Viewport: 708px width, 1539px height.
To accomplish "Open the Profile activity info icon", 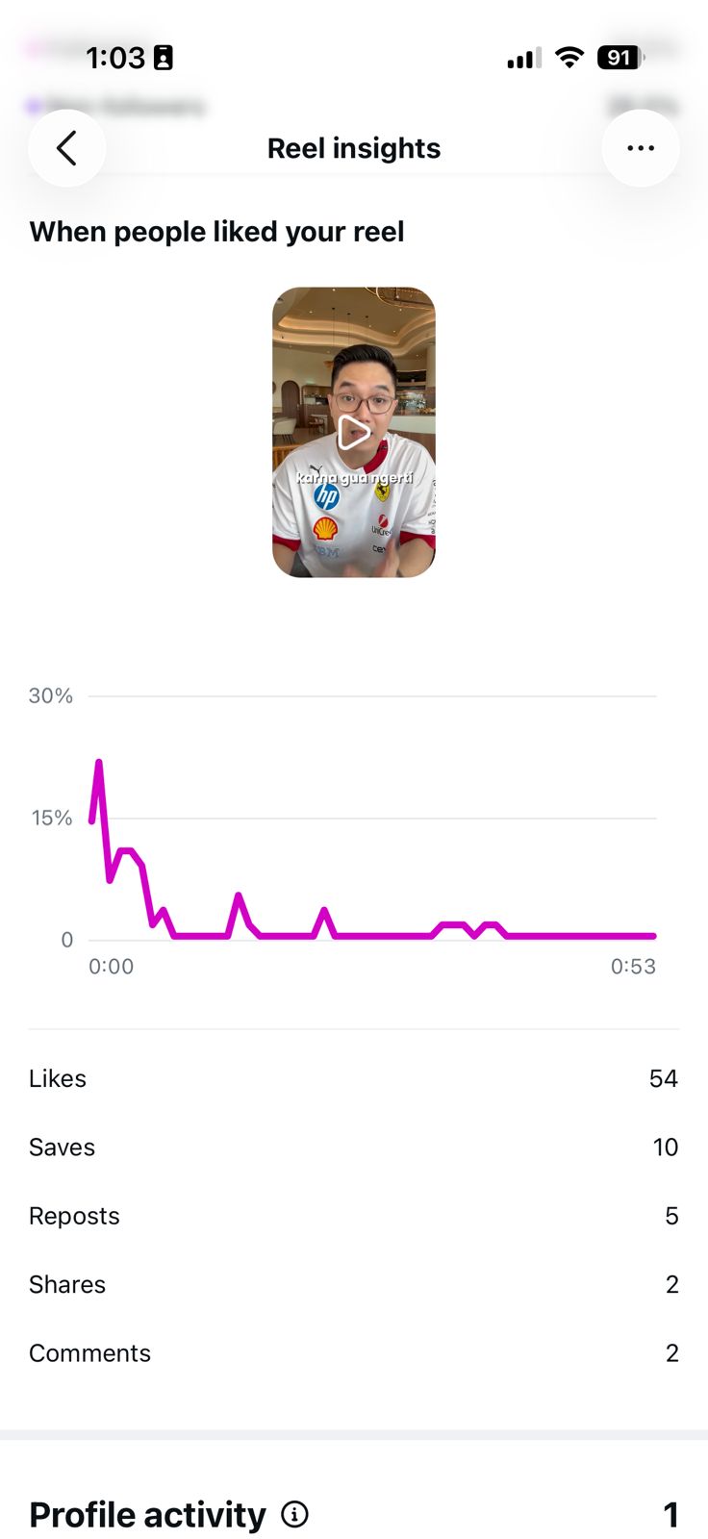I will coord(294,1515).
